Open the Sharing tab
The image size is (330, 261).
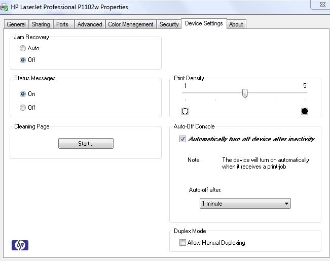pyautogui.click(x=41, y=24)
